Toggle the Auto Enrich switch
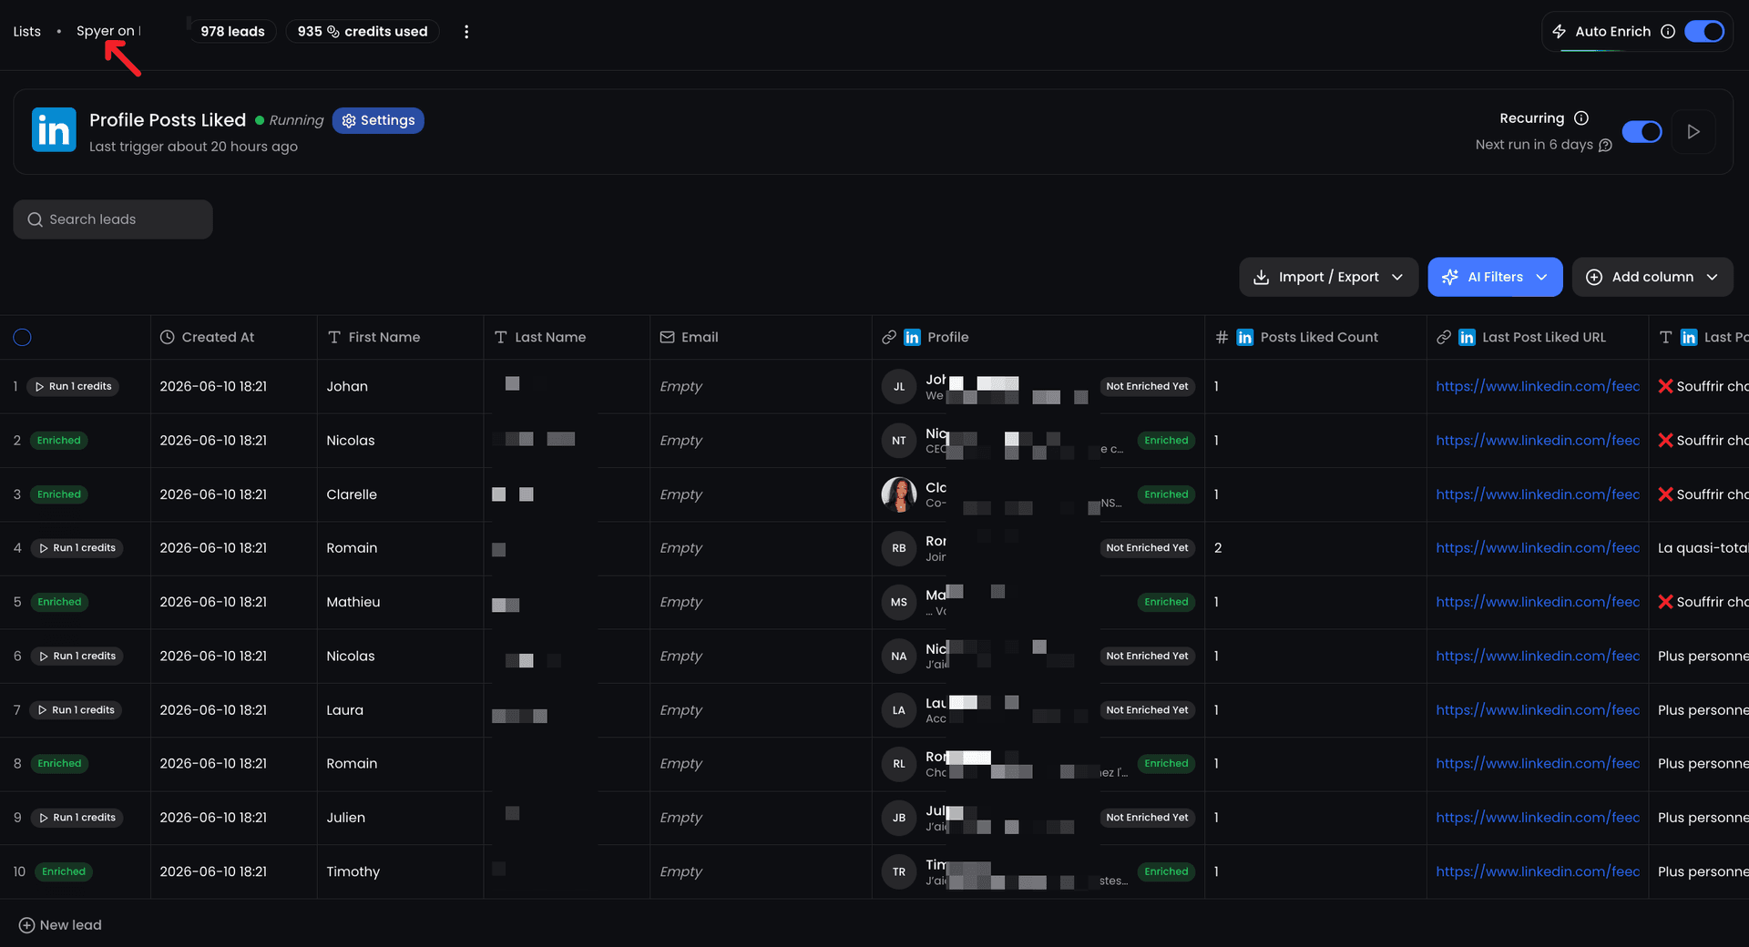1749x947 pixels. tap(1704, 32)
